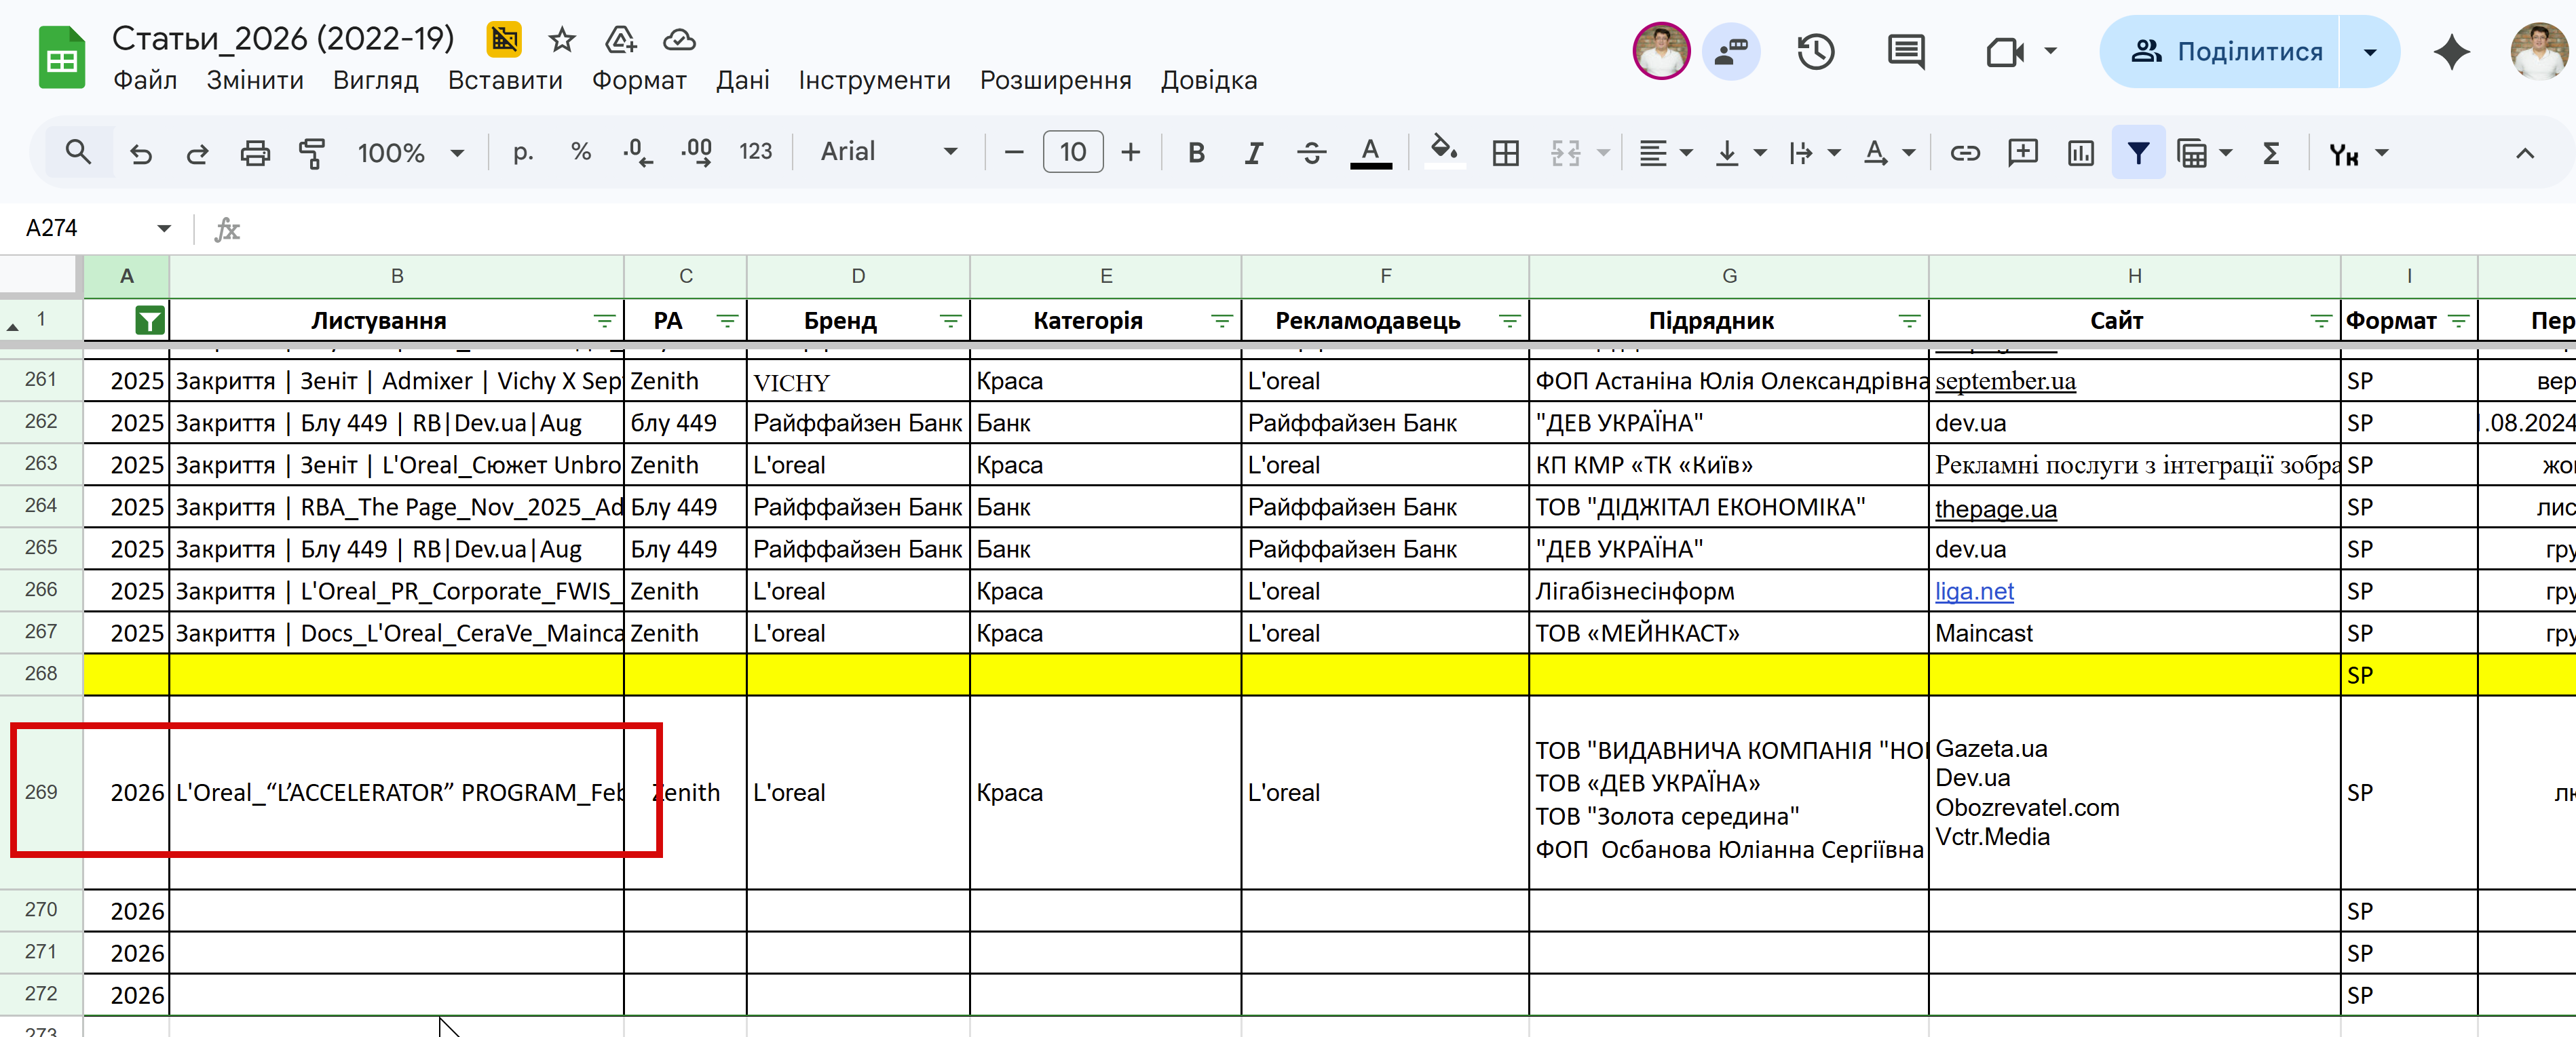Open the Бренд column filter dropdown
2576x1037 pixels.
pos(950,321)
